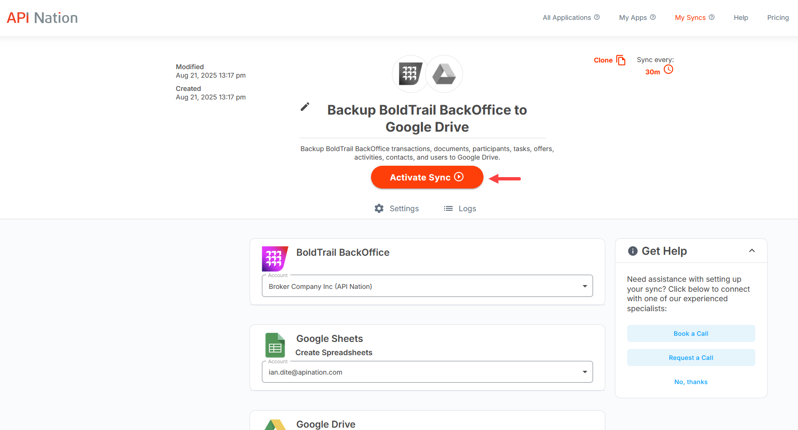Open My Syncs page
This screenshot has height=430, width=798.
coord(690,18)
